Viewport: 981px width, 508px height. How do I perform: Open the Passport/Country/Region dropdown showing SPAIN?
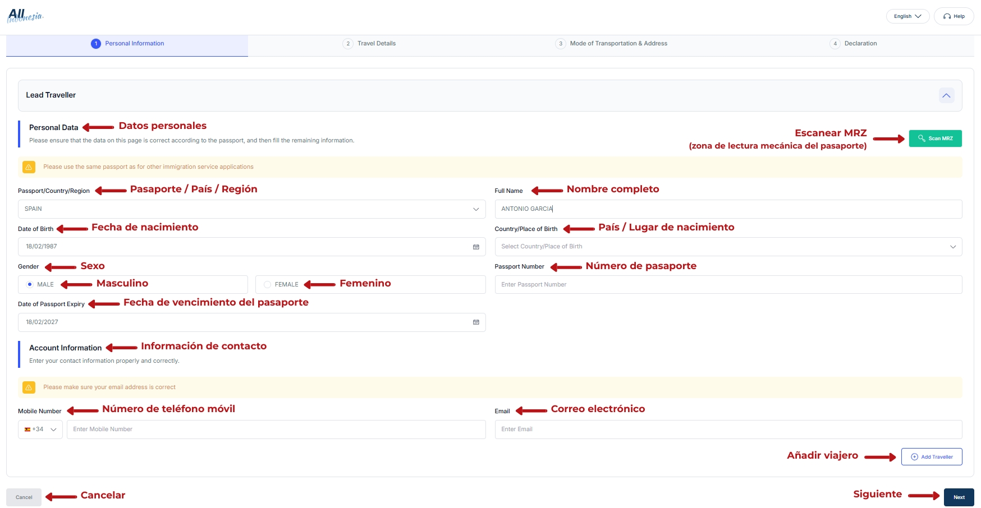pos(251,209)
